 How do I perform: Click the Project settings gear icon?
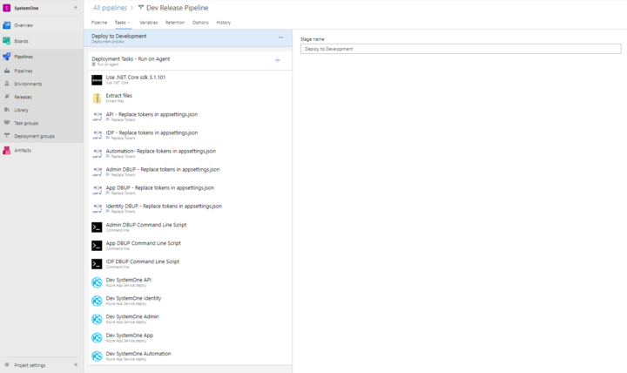(7, 365)
